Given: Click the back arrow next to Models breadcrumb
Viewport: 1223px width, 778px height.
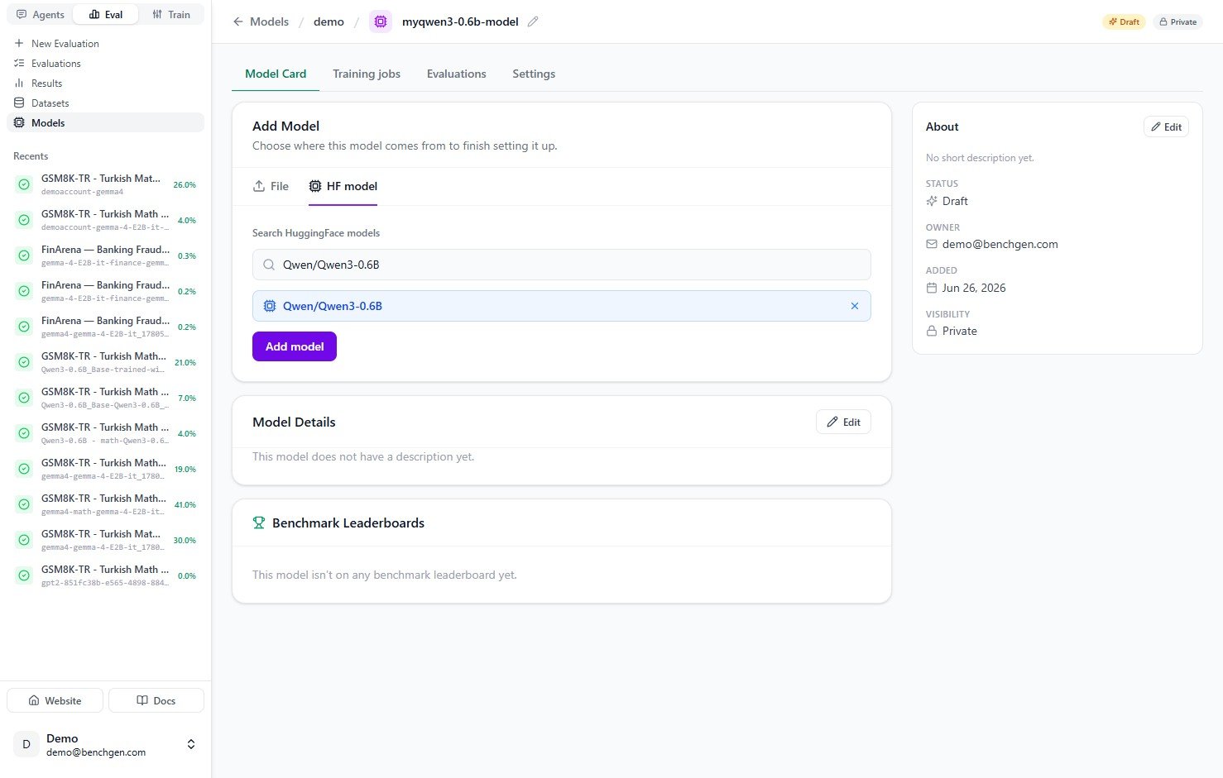Looking at the screenshot, I should click(238, 21).
